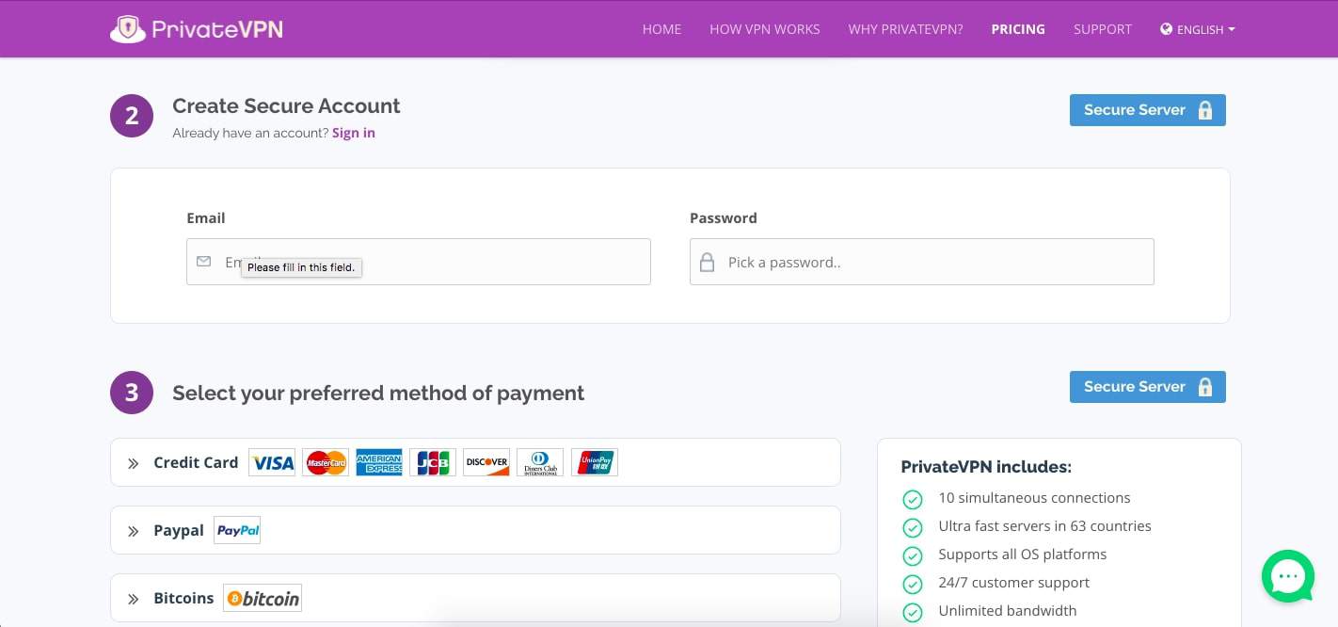Click the MasterCard icon
Screen dimensions: 1338x627
326,462
